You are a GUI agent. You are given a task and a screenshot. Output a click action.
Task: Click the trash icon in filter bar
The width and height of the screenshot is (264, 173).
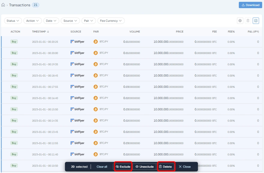(248, 21)
